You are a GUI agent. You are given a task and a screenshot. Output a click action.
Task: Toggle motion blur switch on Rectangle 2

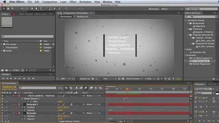(x=71, y=105)
